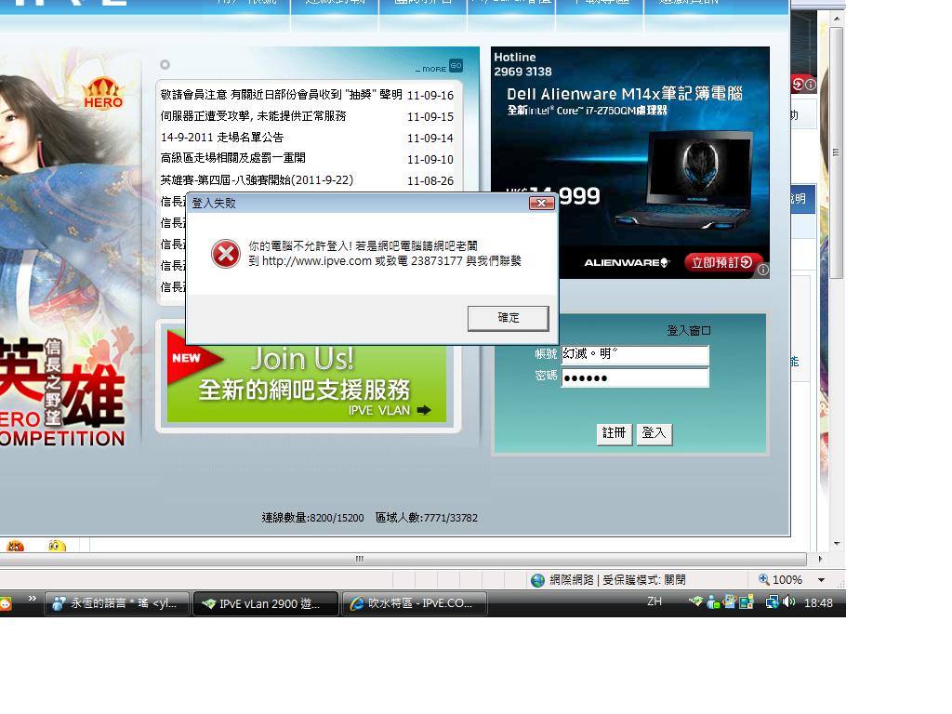The image size is (952, 714).
Task: Click the second yellow smiley emoticon above the horizontal scrollbar
Action: click(x=57, y=546)
